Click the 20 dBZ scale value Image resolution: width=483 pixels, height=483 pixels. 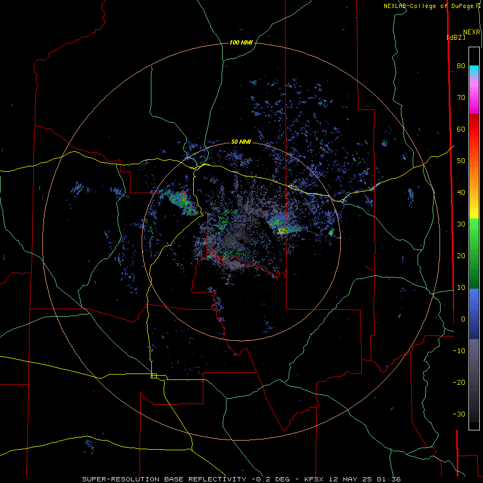coord(461,255)
